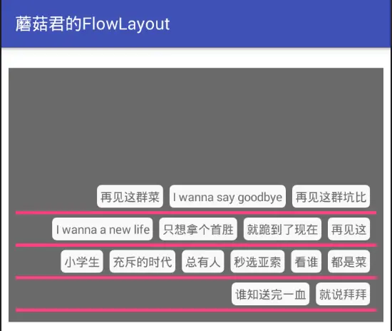Choose the 就跪到了现在 tag
Image resolution: width=392 pixels, height=331 pixels.
(x=282, y=229)
